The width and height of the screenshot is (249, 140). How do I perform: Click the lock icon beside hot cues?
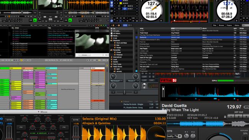point(225,117)
